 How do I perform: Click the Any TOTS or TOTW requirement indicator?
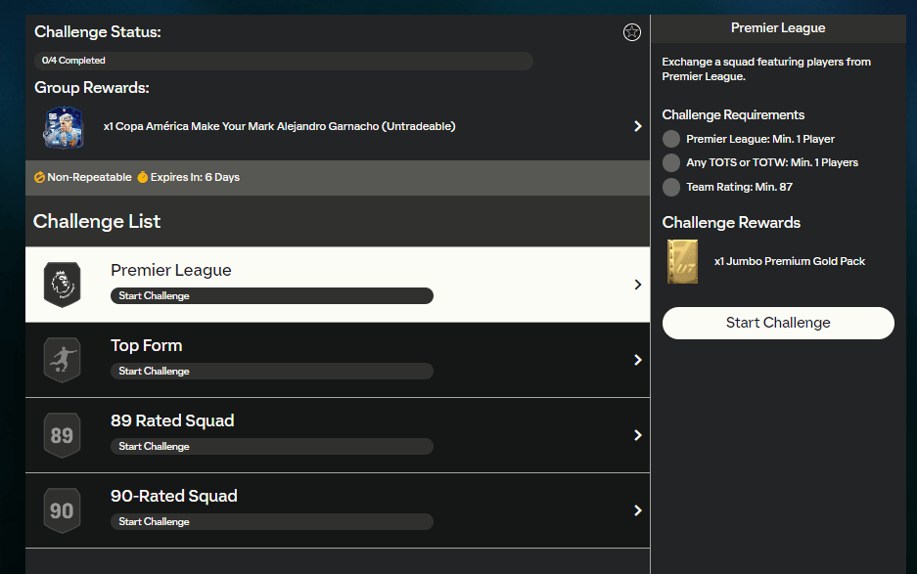671,162
